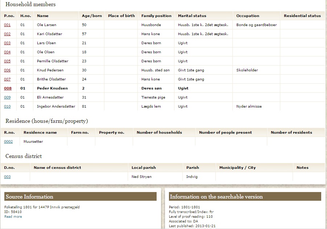Click Knud Pedersen's Givt 1ste gang status
Viewport: 327px width, 229px height.
coord(191,70)
